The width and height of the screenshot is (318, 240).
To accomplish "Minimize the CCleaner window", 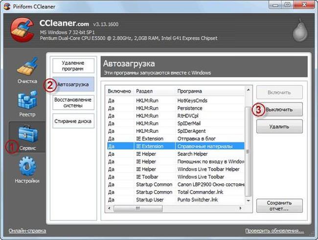I will tap(275, 5).
